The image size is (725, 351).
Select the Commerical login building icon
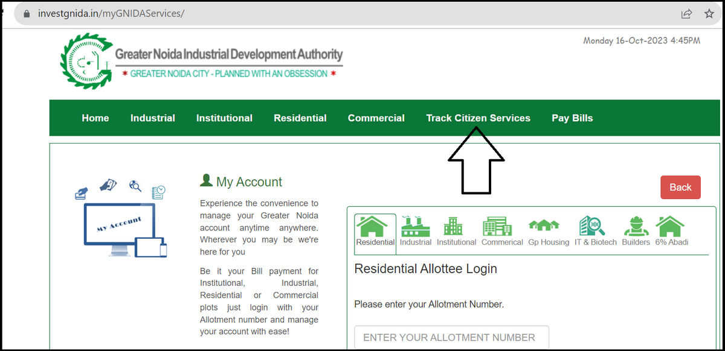coord(497,226)
